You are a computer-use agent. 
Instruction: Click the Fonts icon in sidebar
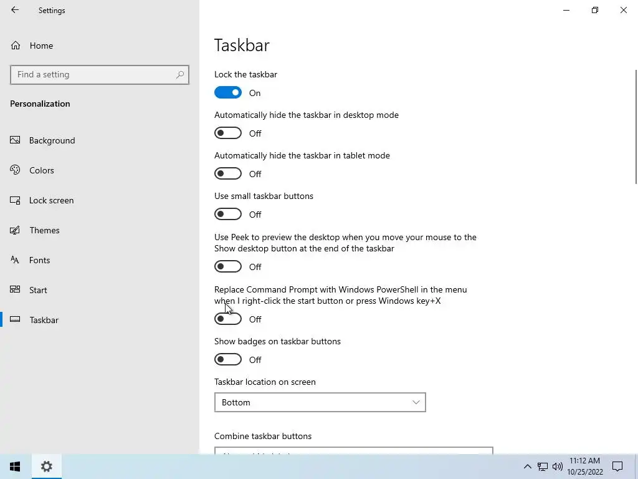pos(15,260)
